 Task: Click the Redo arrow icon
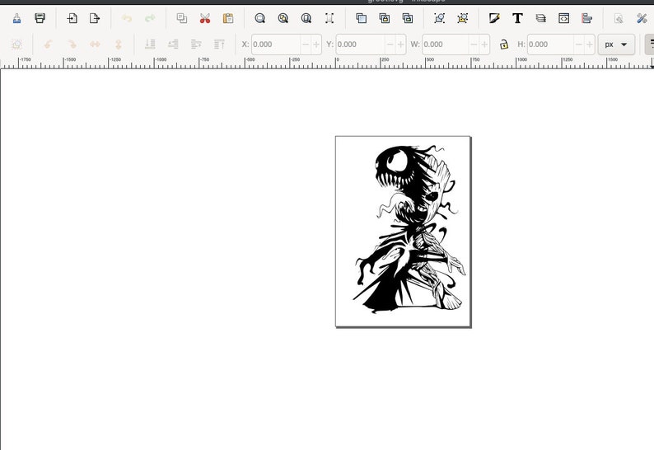[150, 18]
